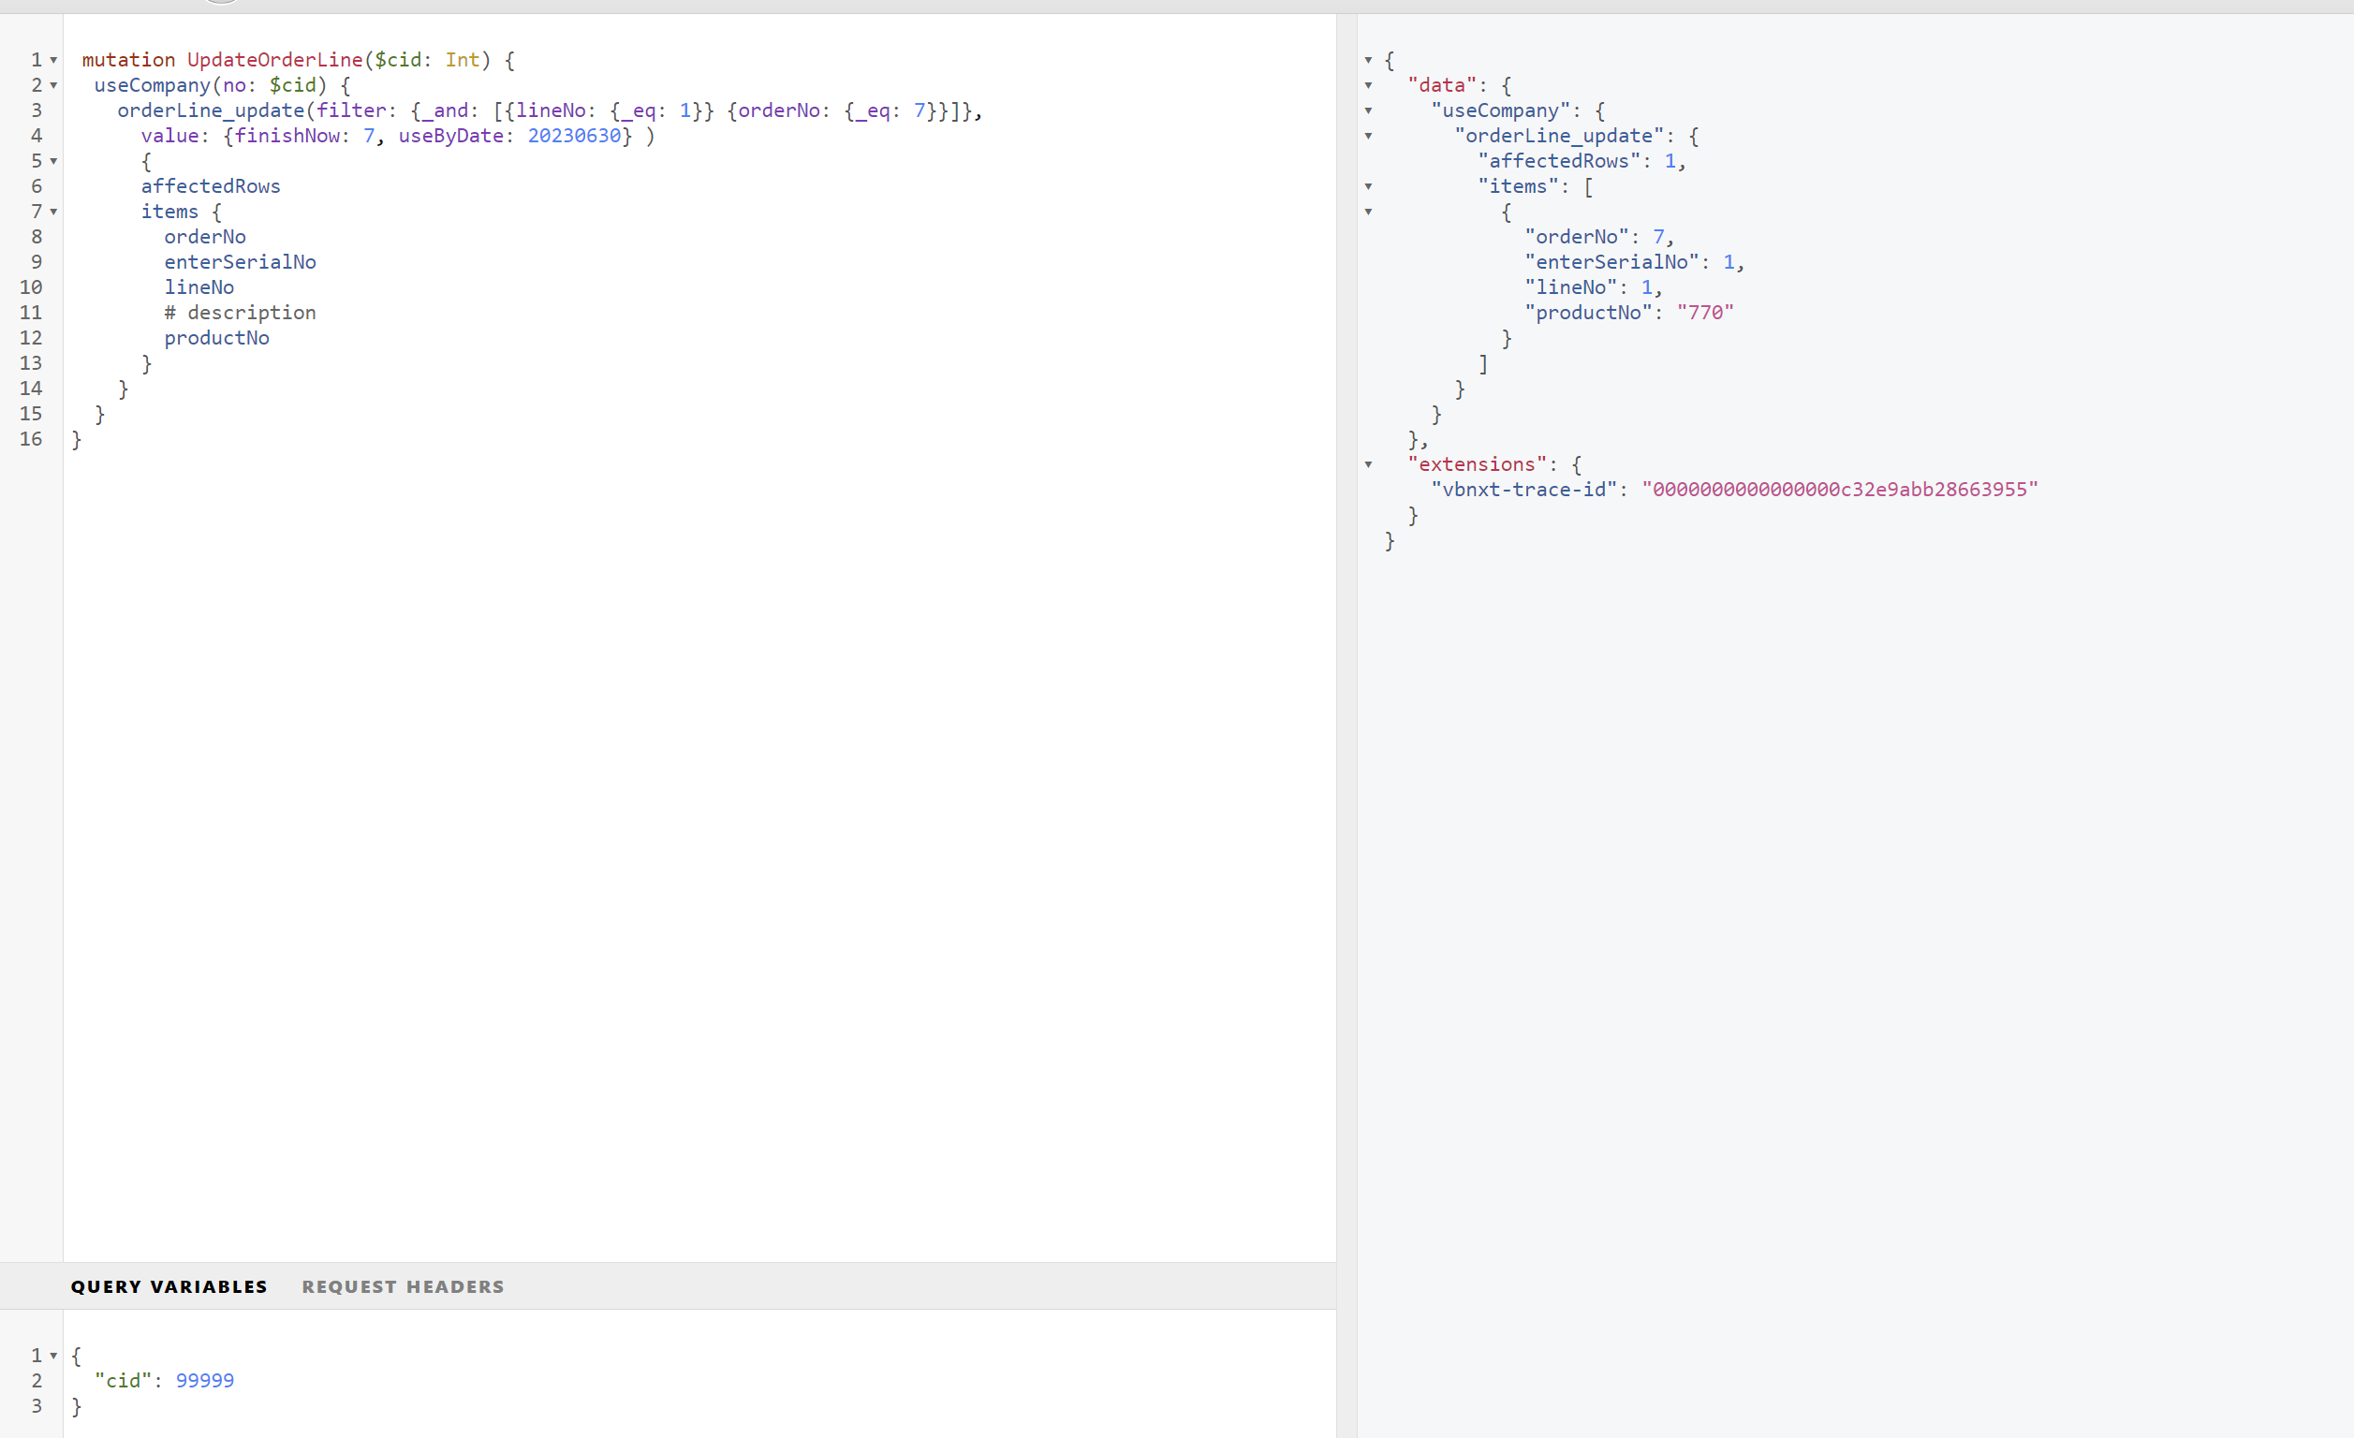Click the execute query button at the top
The width and height of the screenshot is (2354, 1438).
point(220,2)
